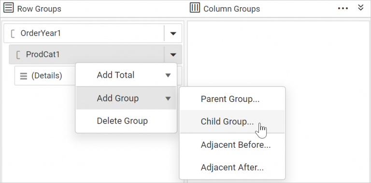Image resolution: width=371 pixels, height=183 pixels.
Task: Click the Column Groups panel icon
Action: [x=195, y=8]
